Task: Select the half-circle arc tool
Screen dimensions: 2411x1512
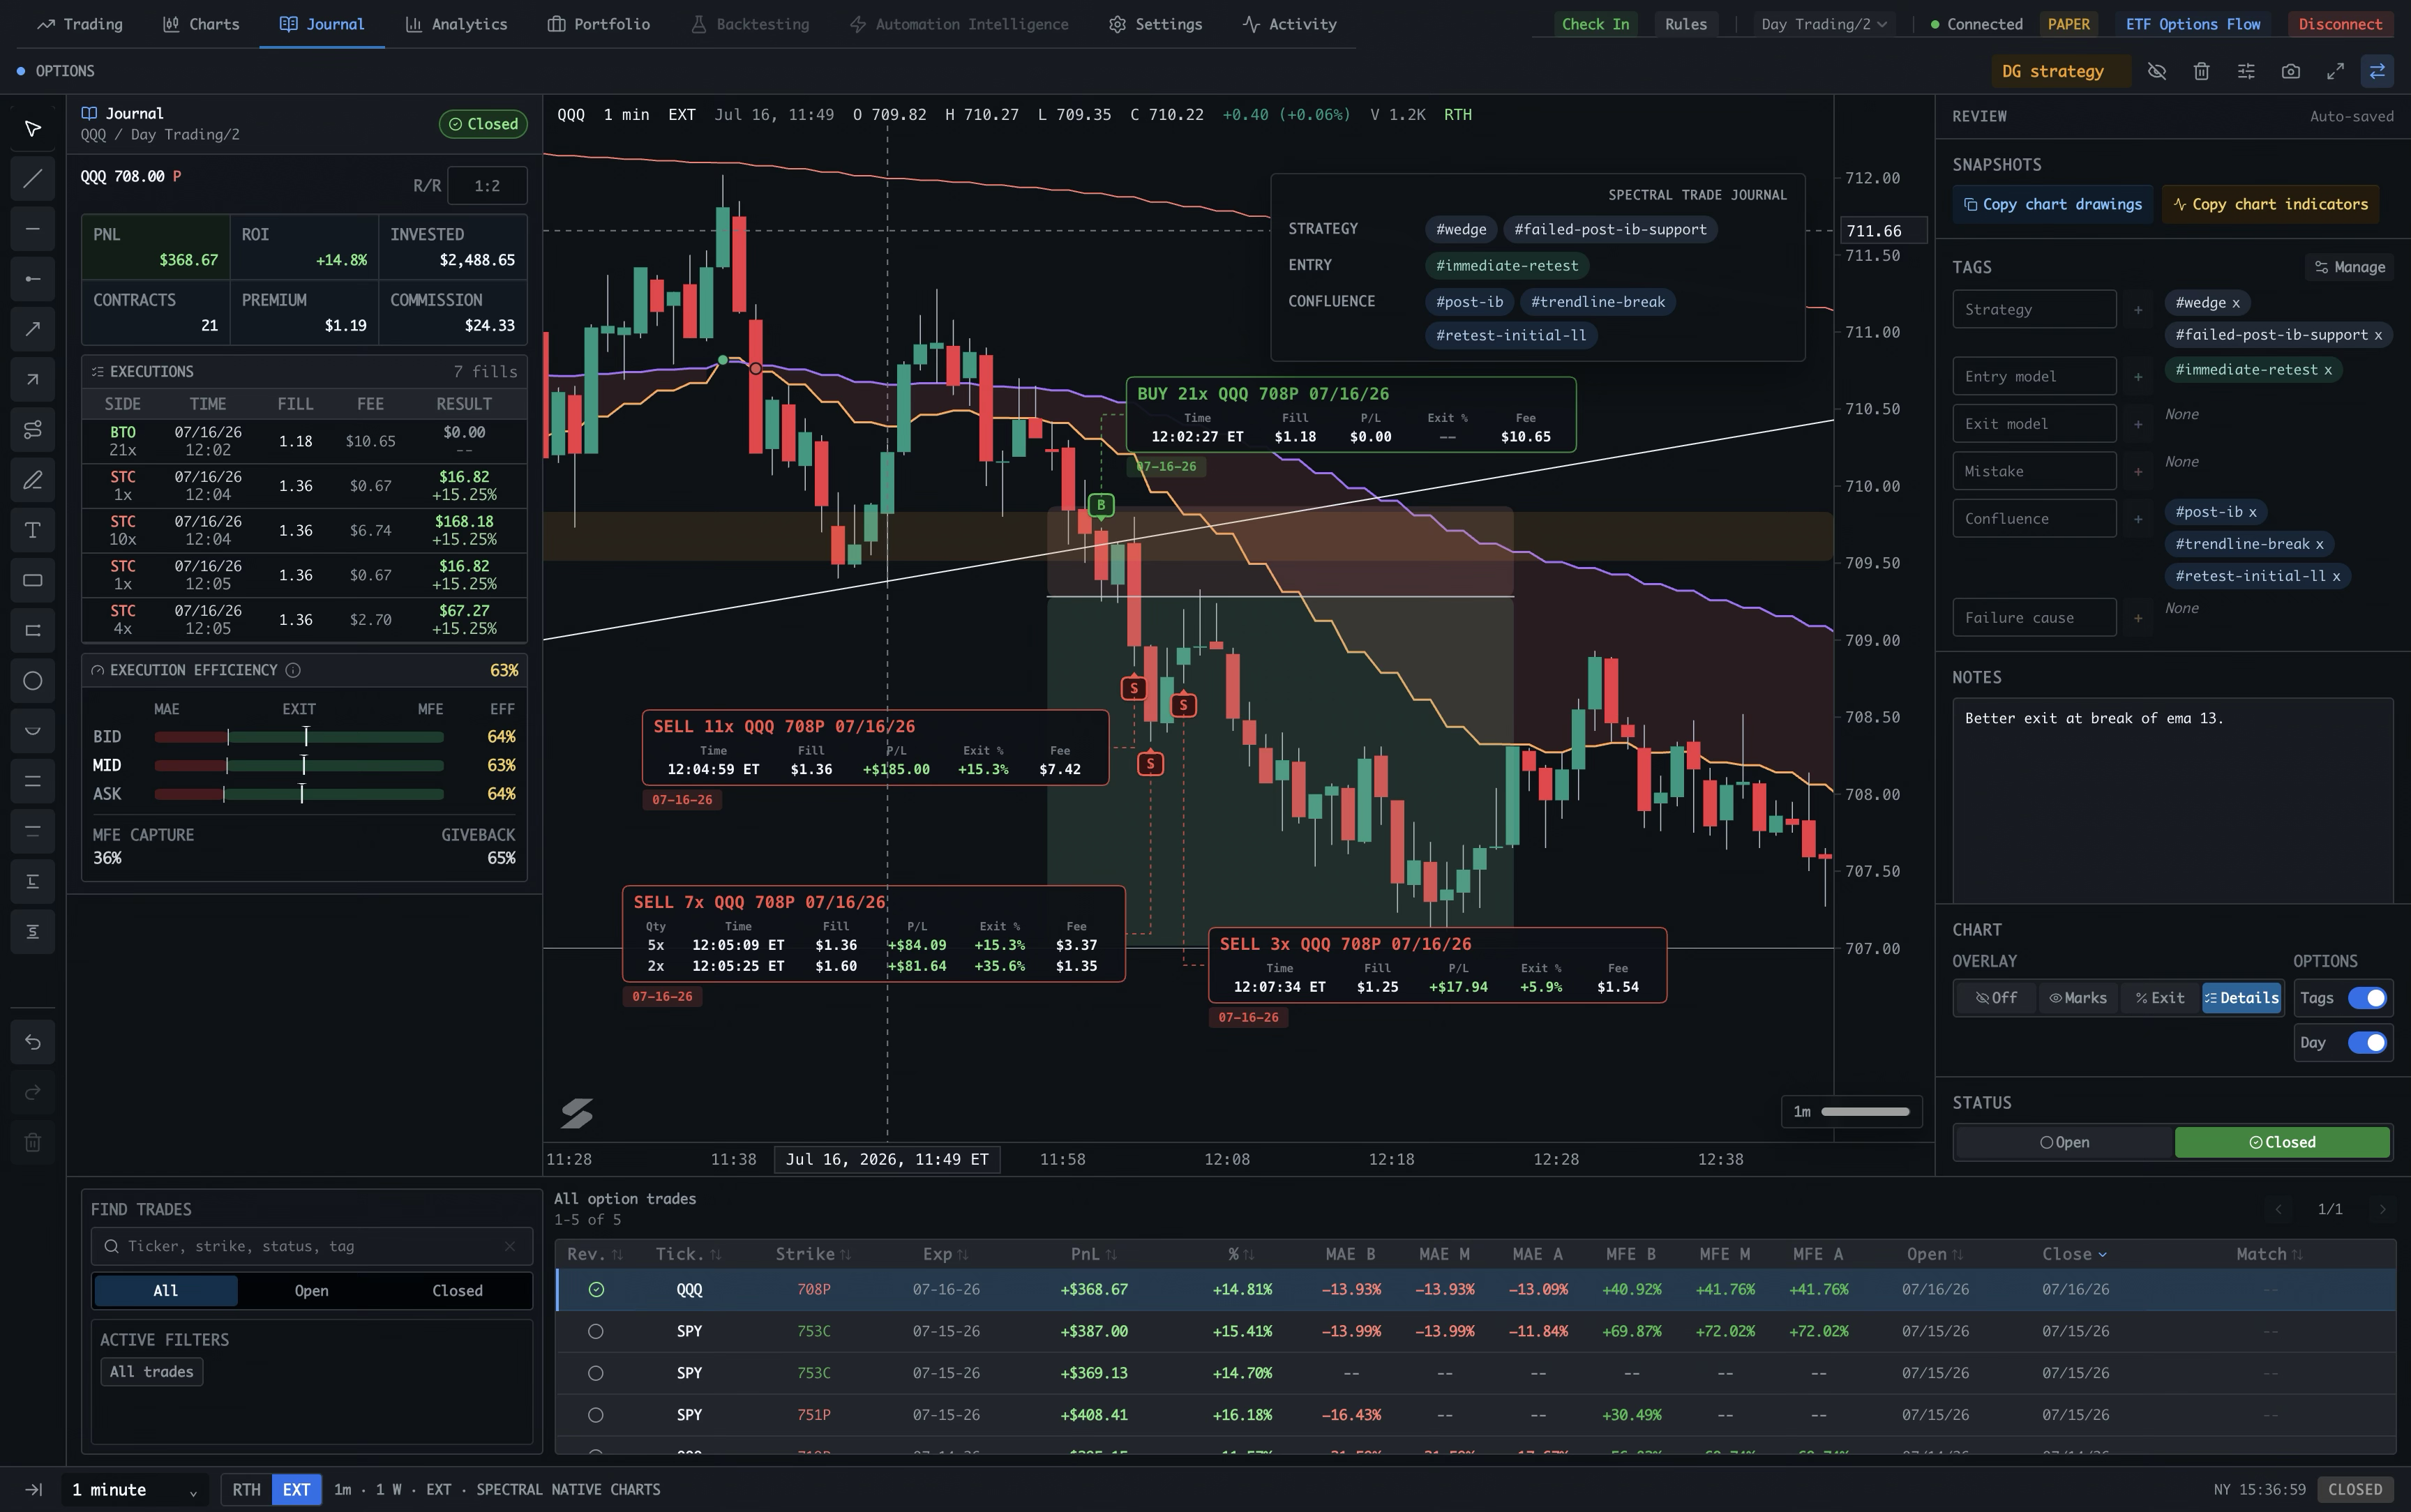Action: coord(32,731)
